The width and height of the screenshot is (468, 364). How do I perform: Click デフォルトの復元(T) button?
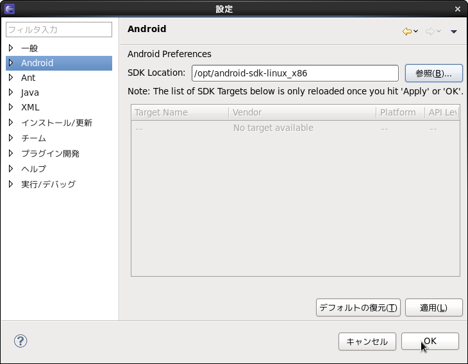point(358,308)
